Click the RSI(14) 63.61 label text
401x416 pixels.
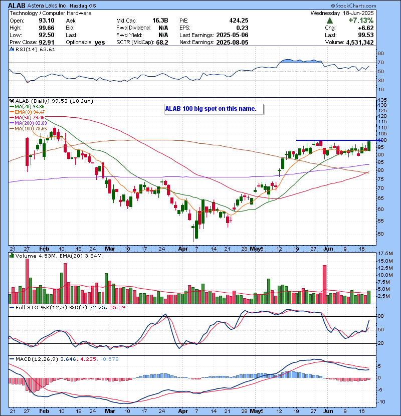tap(35, 49)
